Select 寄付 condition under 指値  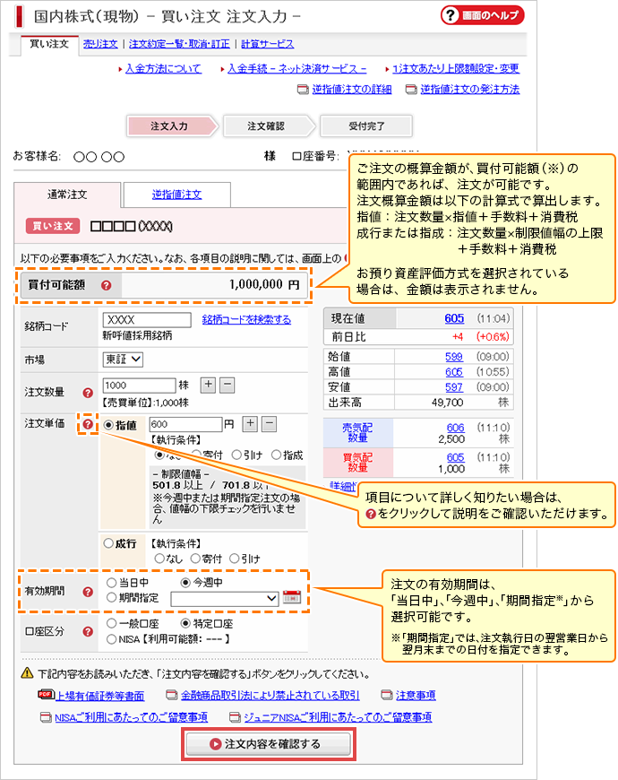point(197,455)
